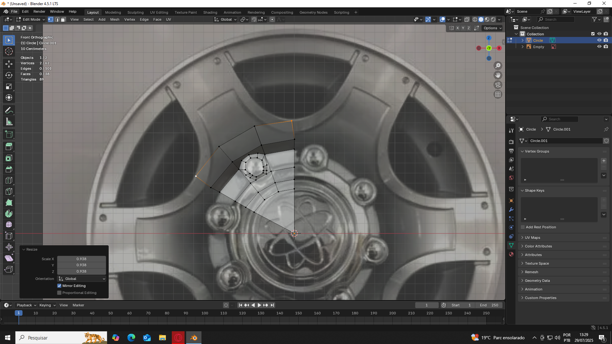This screenshot has width=612, height=344.
Task: Open the Mesh menu
Action: [114, 19]
